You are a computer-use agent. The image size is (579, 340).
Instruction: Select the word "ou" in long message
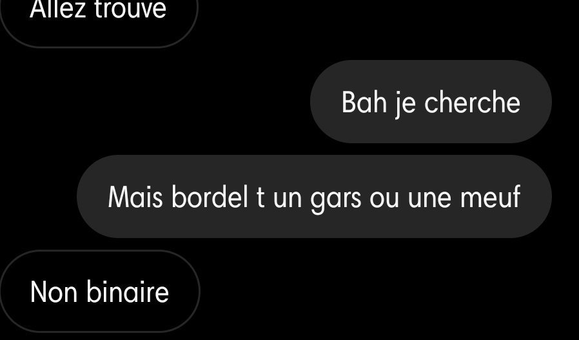coord(384,199)
